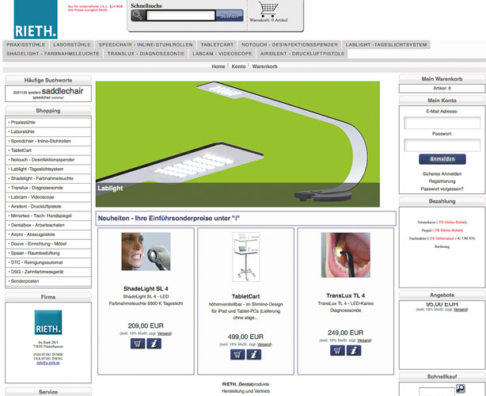Open Shadelight - Farbnahmeleuchte navigation tab

(53, 54)
